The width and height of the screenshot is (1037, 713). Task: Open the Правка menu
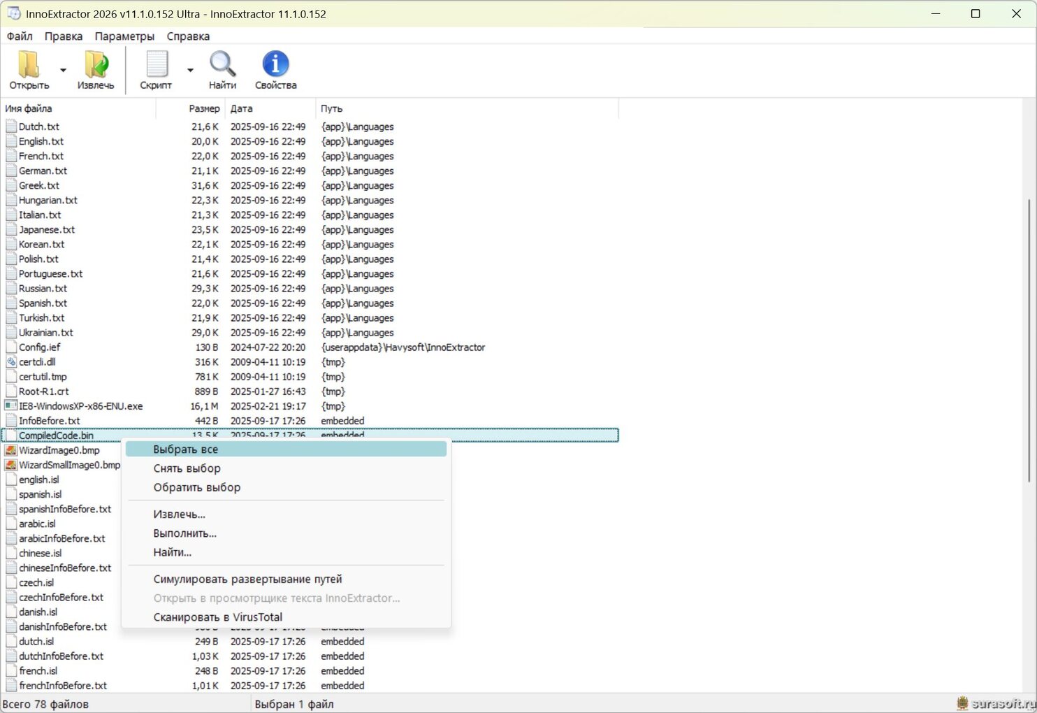point(64,36)
